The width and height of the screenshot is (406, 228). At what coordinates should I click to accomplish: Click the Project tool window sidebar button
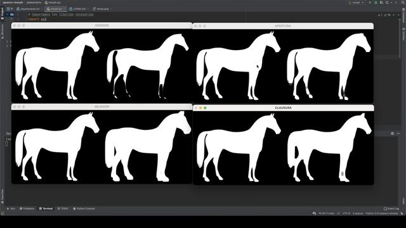pyautogui.click(x=3, y=13)
